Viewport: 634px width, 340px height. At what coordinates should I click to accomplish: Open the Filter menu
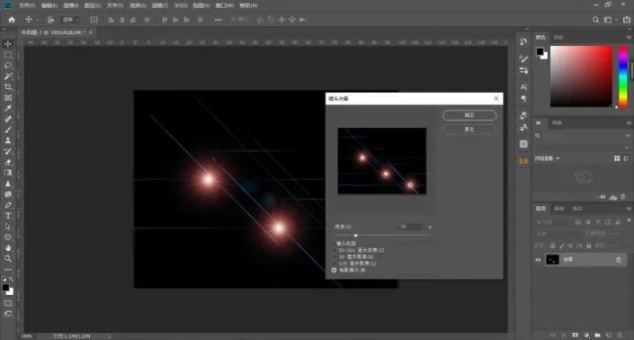pyautogui.click(x=160, y=5)
